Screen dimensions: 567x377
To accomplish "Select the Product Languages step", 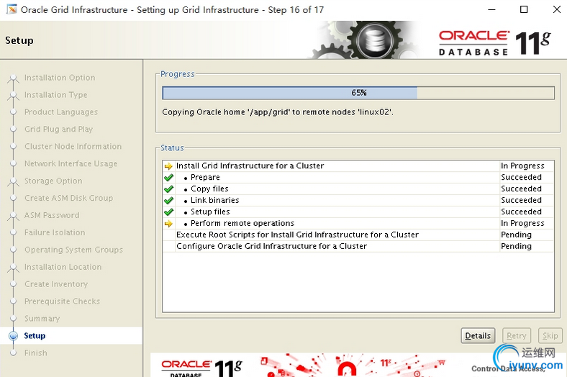I will pyautogui.click(x=61, y=112).
